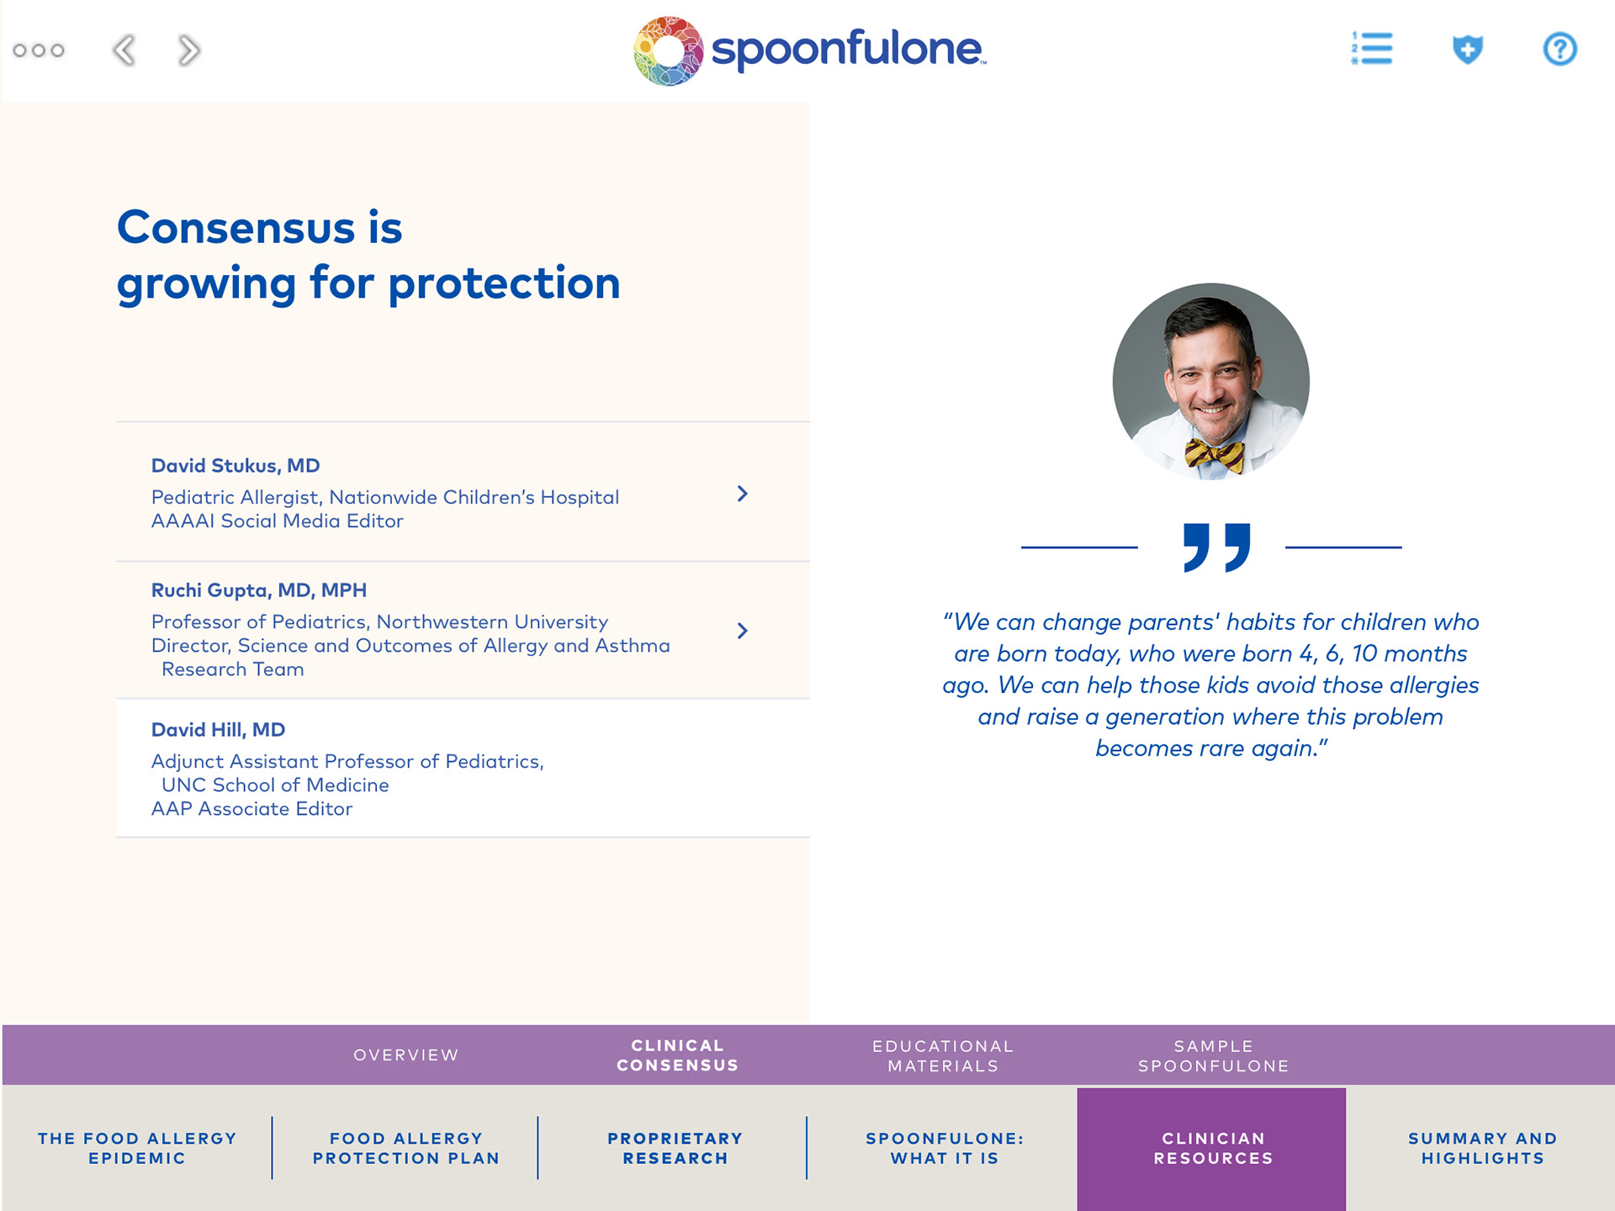Viewport: 1615px width, 1211px height.
Task: Switch to the Overview tab
Action: (406, 1055)
